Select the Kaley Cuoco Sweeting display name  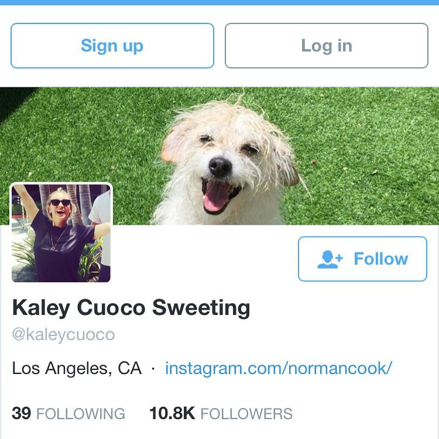point(131,307)
